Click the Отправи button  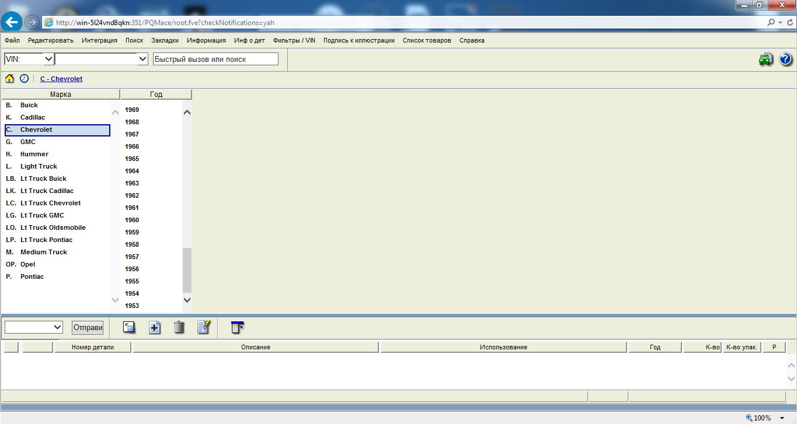[x=88, y=327]
